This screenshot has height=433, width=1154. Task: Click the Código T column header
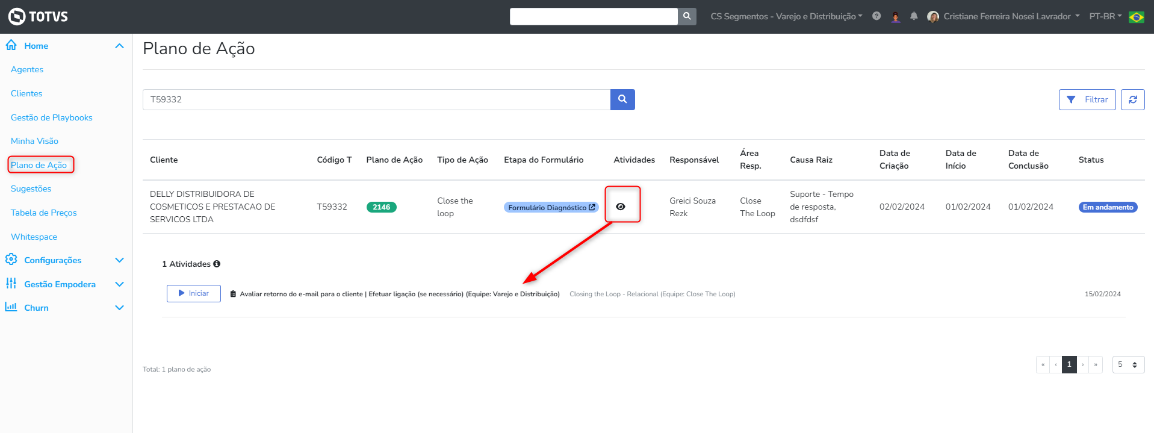334,160
